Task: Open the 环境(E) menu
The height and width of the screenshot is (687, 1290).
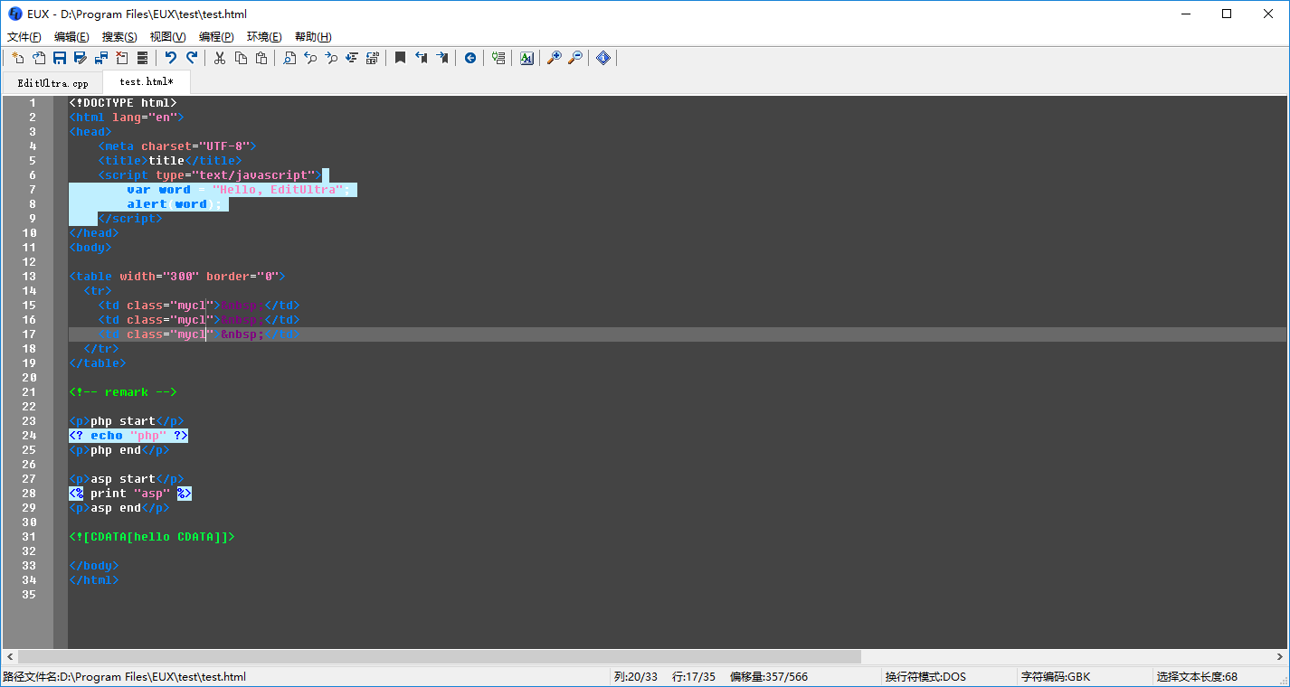Action: [x=264, y=37]
